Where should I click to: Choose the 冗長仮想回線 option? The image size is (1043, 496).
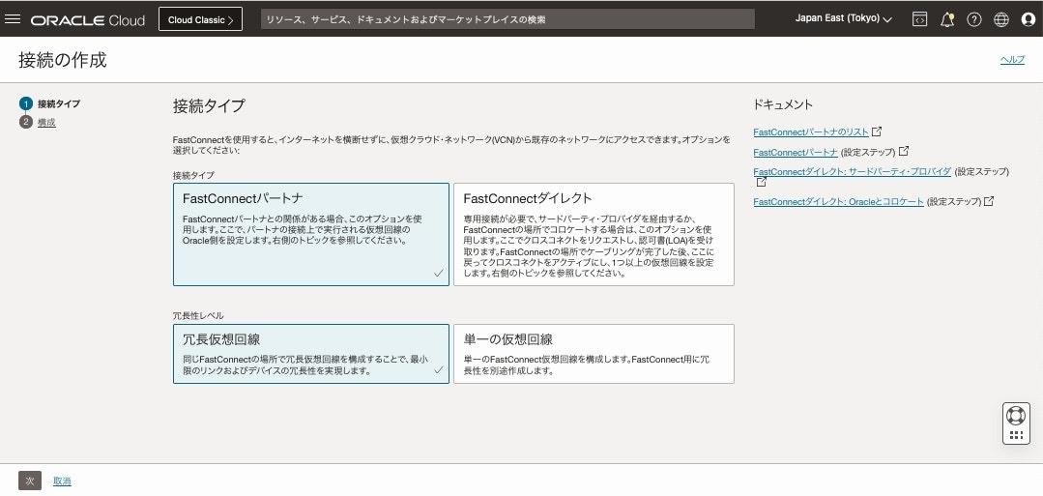(311, 354)
